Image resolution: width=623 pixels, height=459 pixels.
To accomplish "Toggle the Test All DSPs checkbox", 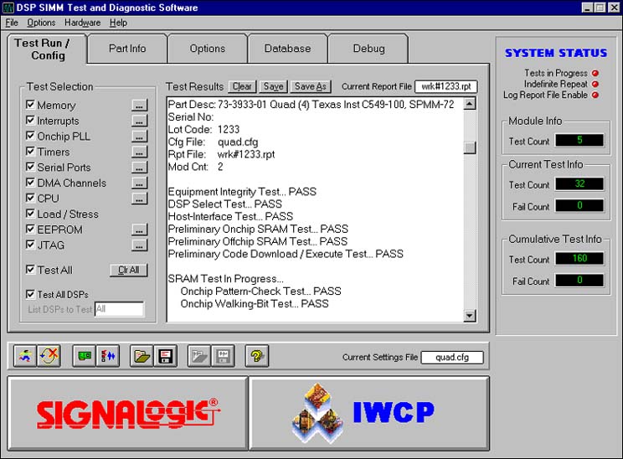I will point(30,294).
